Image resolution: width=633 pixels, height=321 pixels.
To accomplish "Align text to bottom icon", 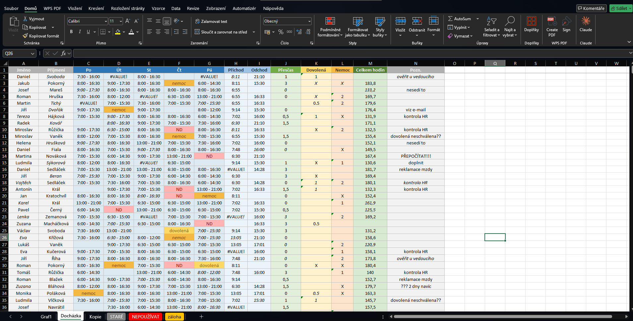I will pyautogui.click(x=167, y=21).
